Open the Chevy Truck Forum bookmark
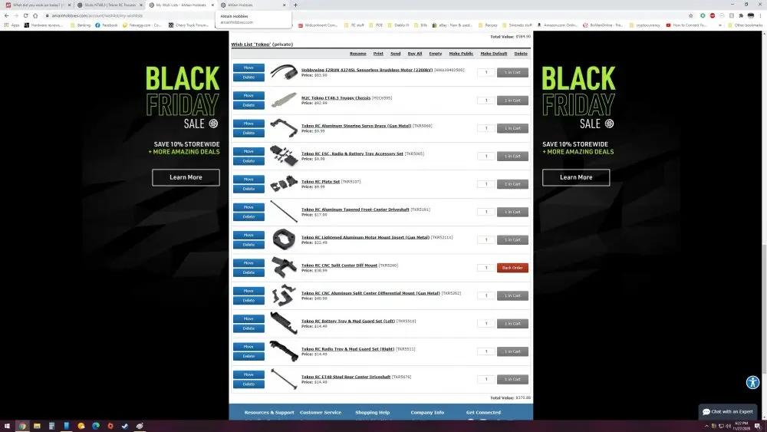The image size is (767, 432). [189, 25]
